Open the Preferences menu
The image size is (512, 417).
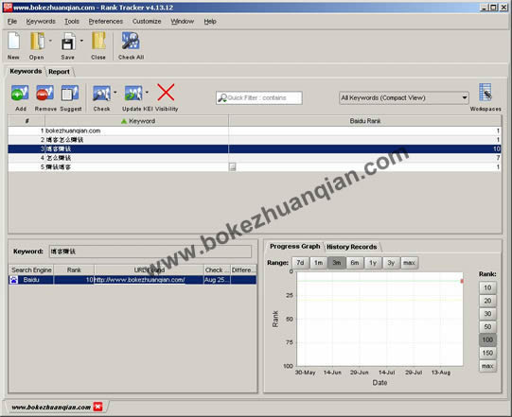tap(106, 22)
